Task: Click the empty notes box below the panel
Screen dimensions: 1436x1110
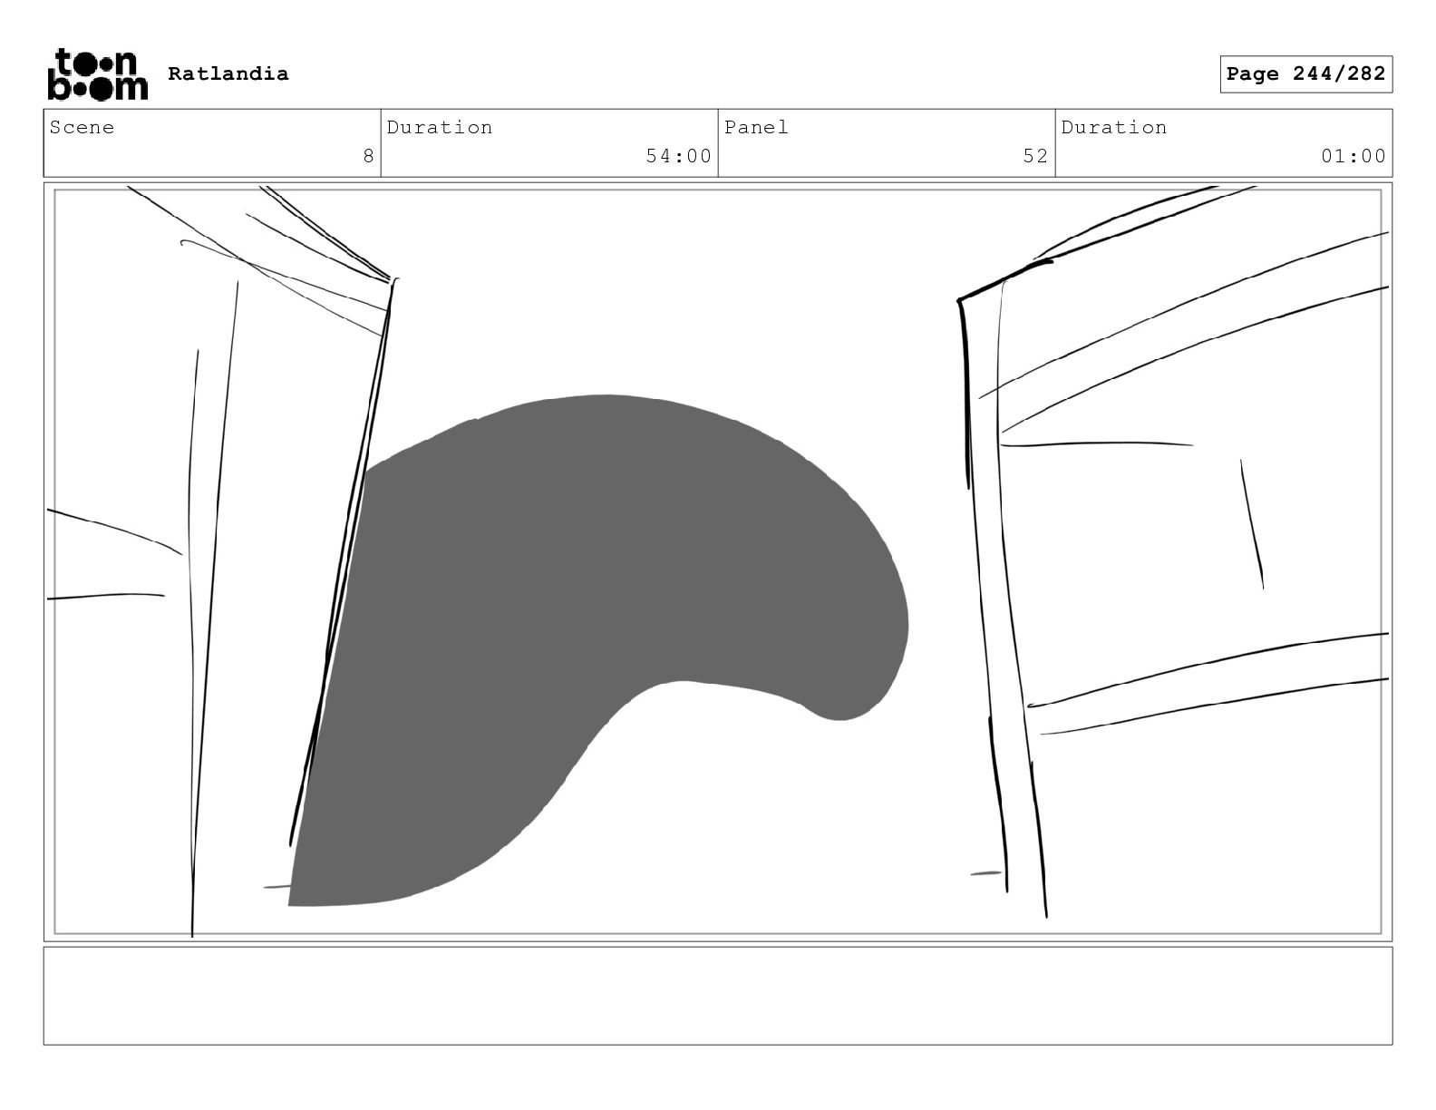Action: [718, 996]
